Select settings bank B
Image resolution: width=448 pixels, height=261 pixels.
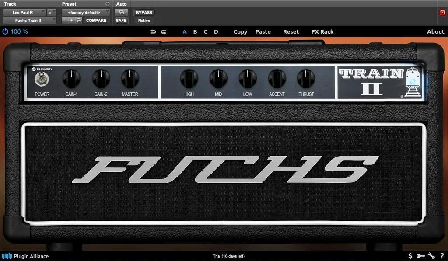pyautogui.click(x=195, y=32)
